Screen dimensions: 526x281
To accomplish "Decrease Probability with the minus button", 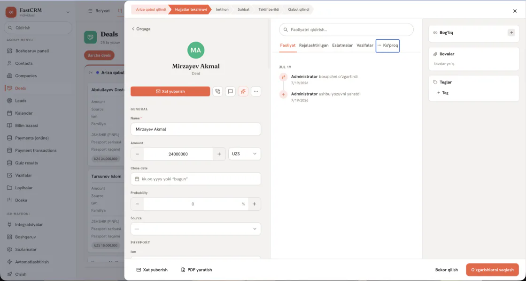I will coord(137,204).
